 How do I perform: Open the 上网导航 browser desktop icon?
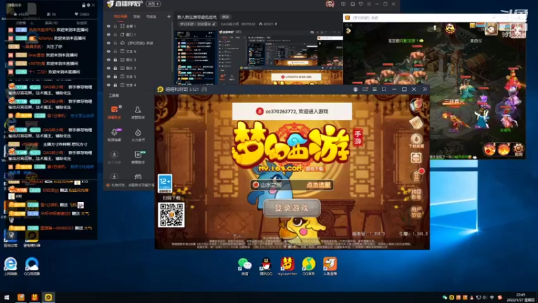[x=11, y=266]
